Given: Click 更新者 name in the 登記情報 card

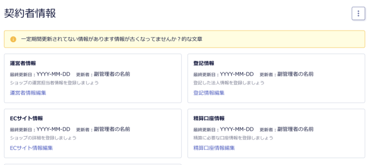Looking at the screenshot, I should (295, 74).
